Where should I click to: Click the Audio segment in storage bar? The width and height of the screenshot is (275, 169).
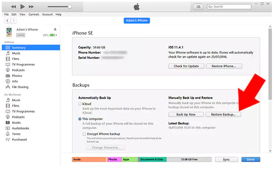coord(89,159)
